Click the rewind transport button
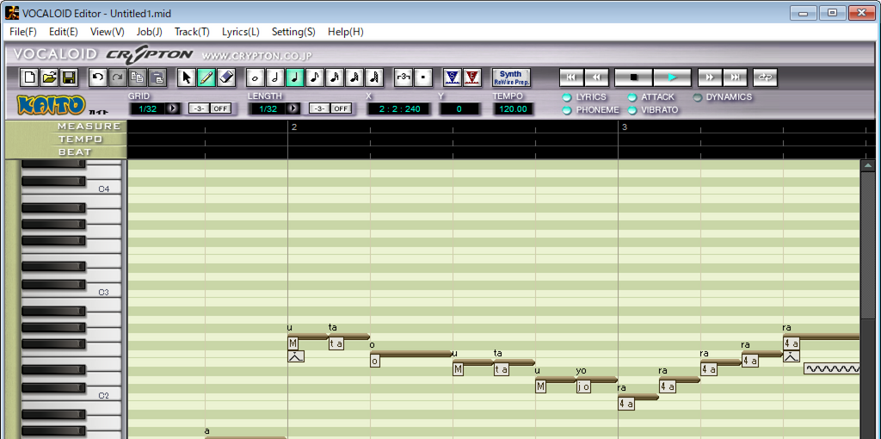The width and height of the screenshot is (881, 439). click(597, 77)
